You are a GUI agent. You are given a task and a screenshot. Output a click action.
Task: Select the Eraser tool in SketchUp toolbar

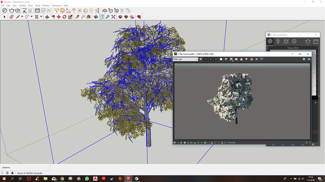[x=12, y=17]
